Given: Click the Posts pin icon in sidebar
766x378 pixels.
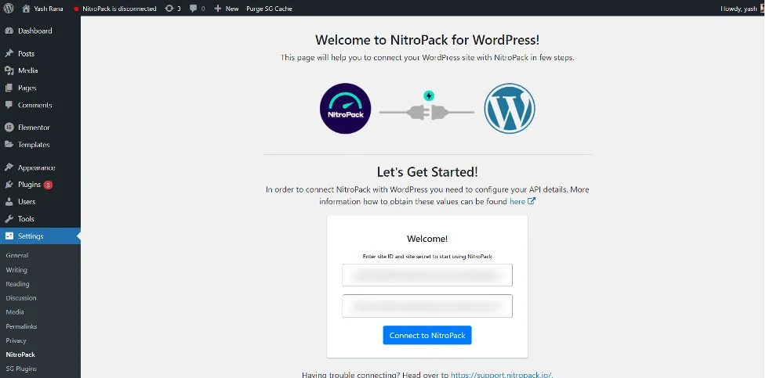Looking at the screenshot, I should click(9, 54).
